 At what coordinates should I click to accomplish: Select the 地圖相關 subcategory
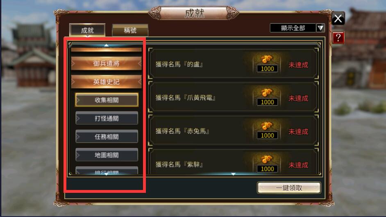[107, 155]
